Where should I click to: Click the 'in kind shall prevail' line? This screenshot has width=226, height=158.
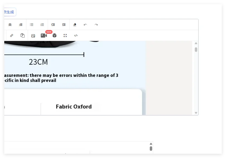tap(30, 80)
